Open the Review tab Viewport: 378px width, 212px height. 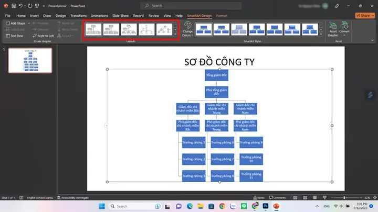click(153, 16)
